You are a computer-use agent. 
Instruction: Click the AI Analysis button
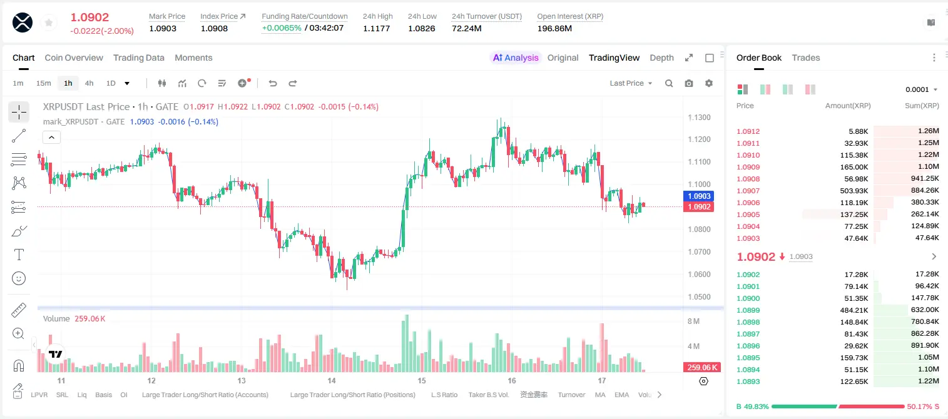516,58
